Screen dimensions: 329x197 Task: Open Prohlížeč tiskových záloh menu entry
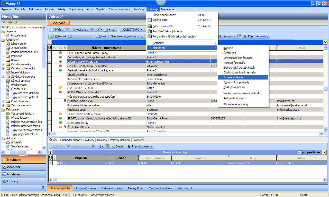point(182,31)
